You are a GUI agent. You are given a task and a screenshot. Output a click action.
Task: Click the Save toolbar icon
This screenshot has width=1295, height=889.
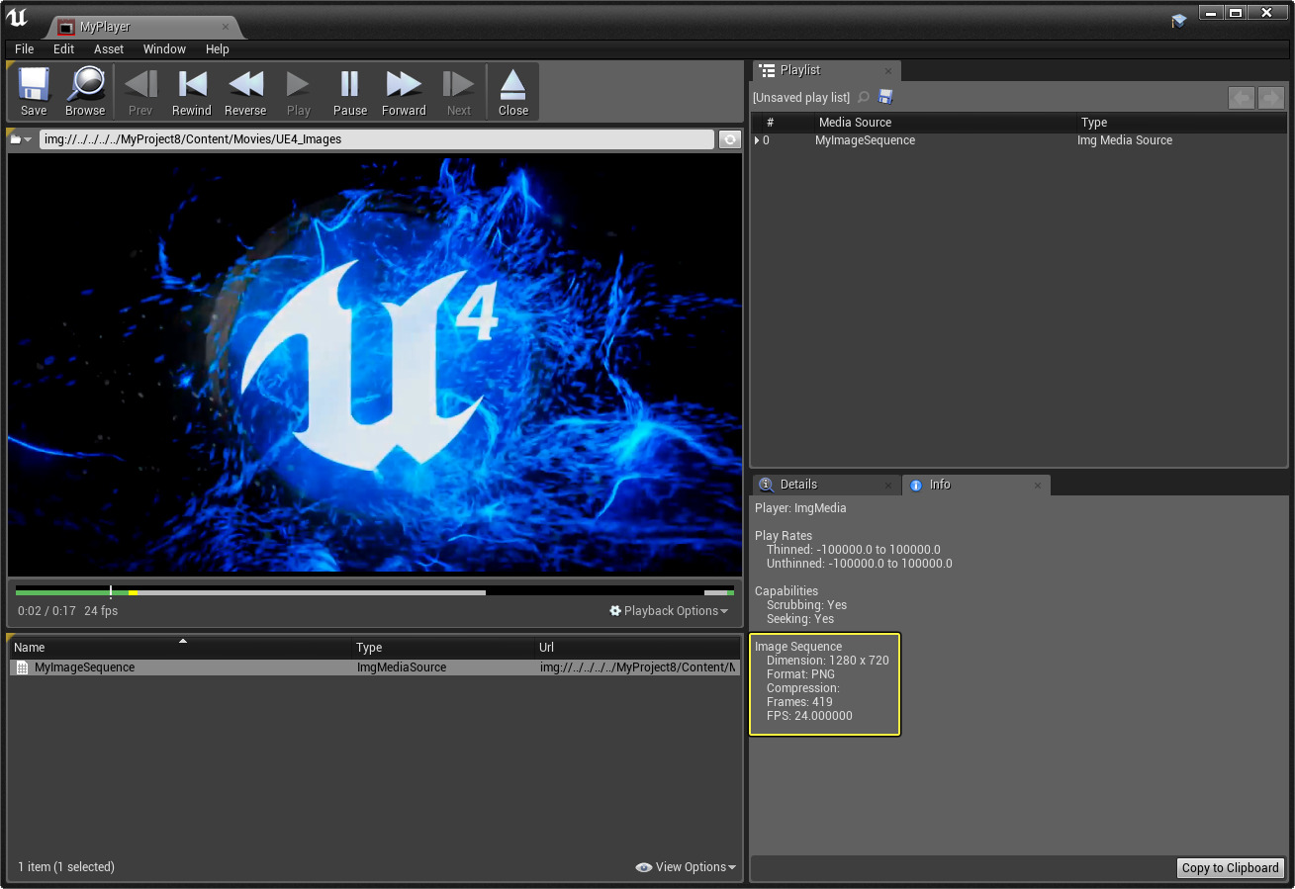tap(34, 91)
